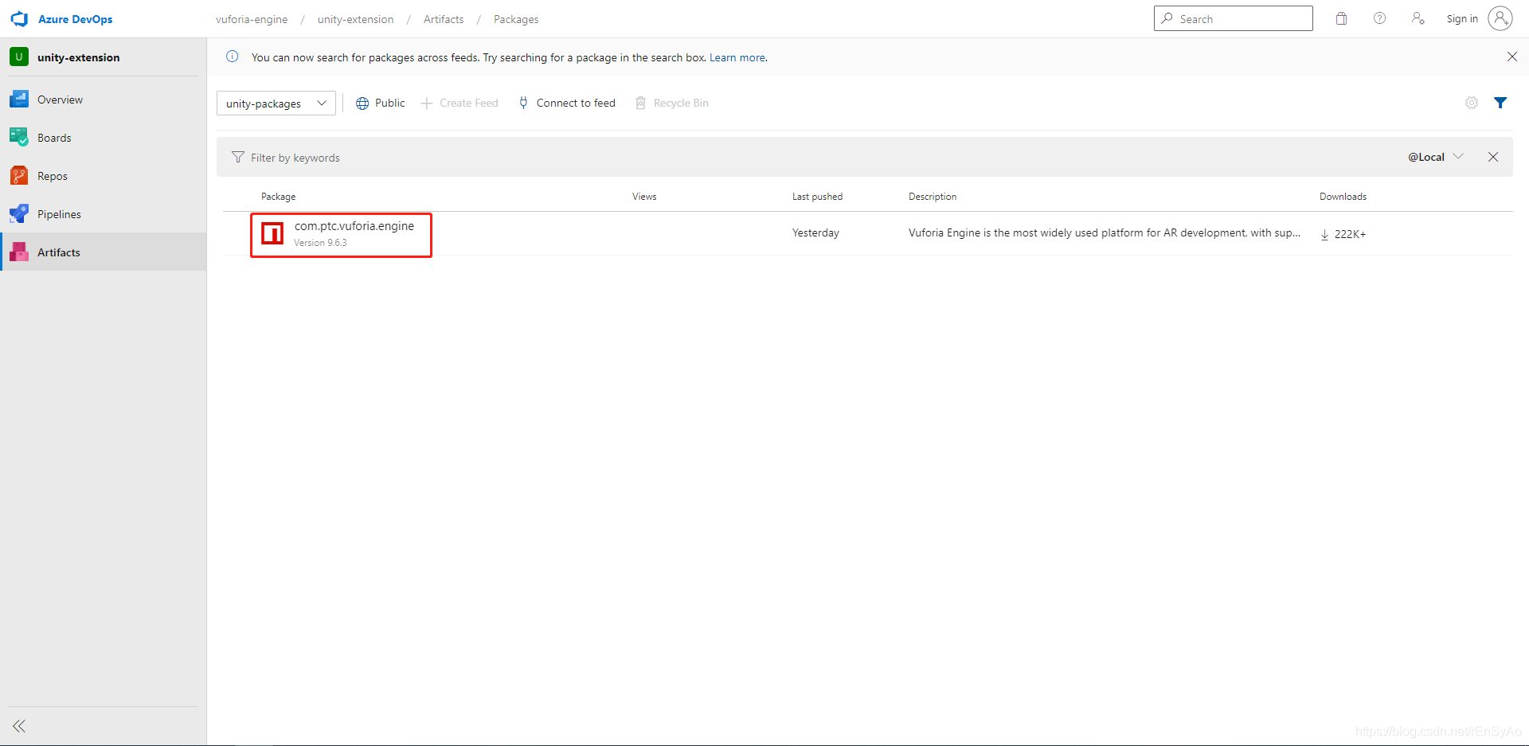Click the Description column header
The image size is (1529, 746).
tap(933, 197)
